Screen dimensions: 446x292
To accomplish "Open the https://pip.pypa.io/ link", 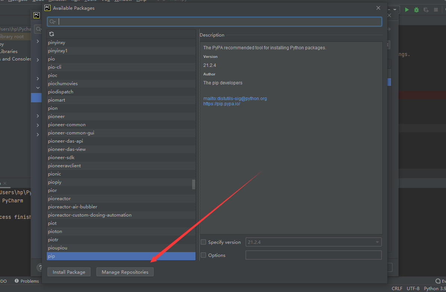I will point(222,104).
